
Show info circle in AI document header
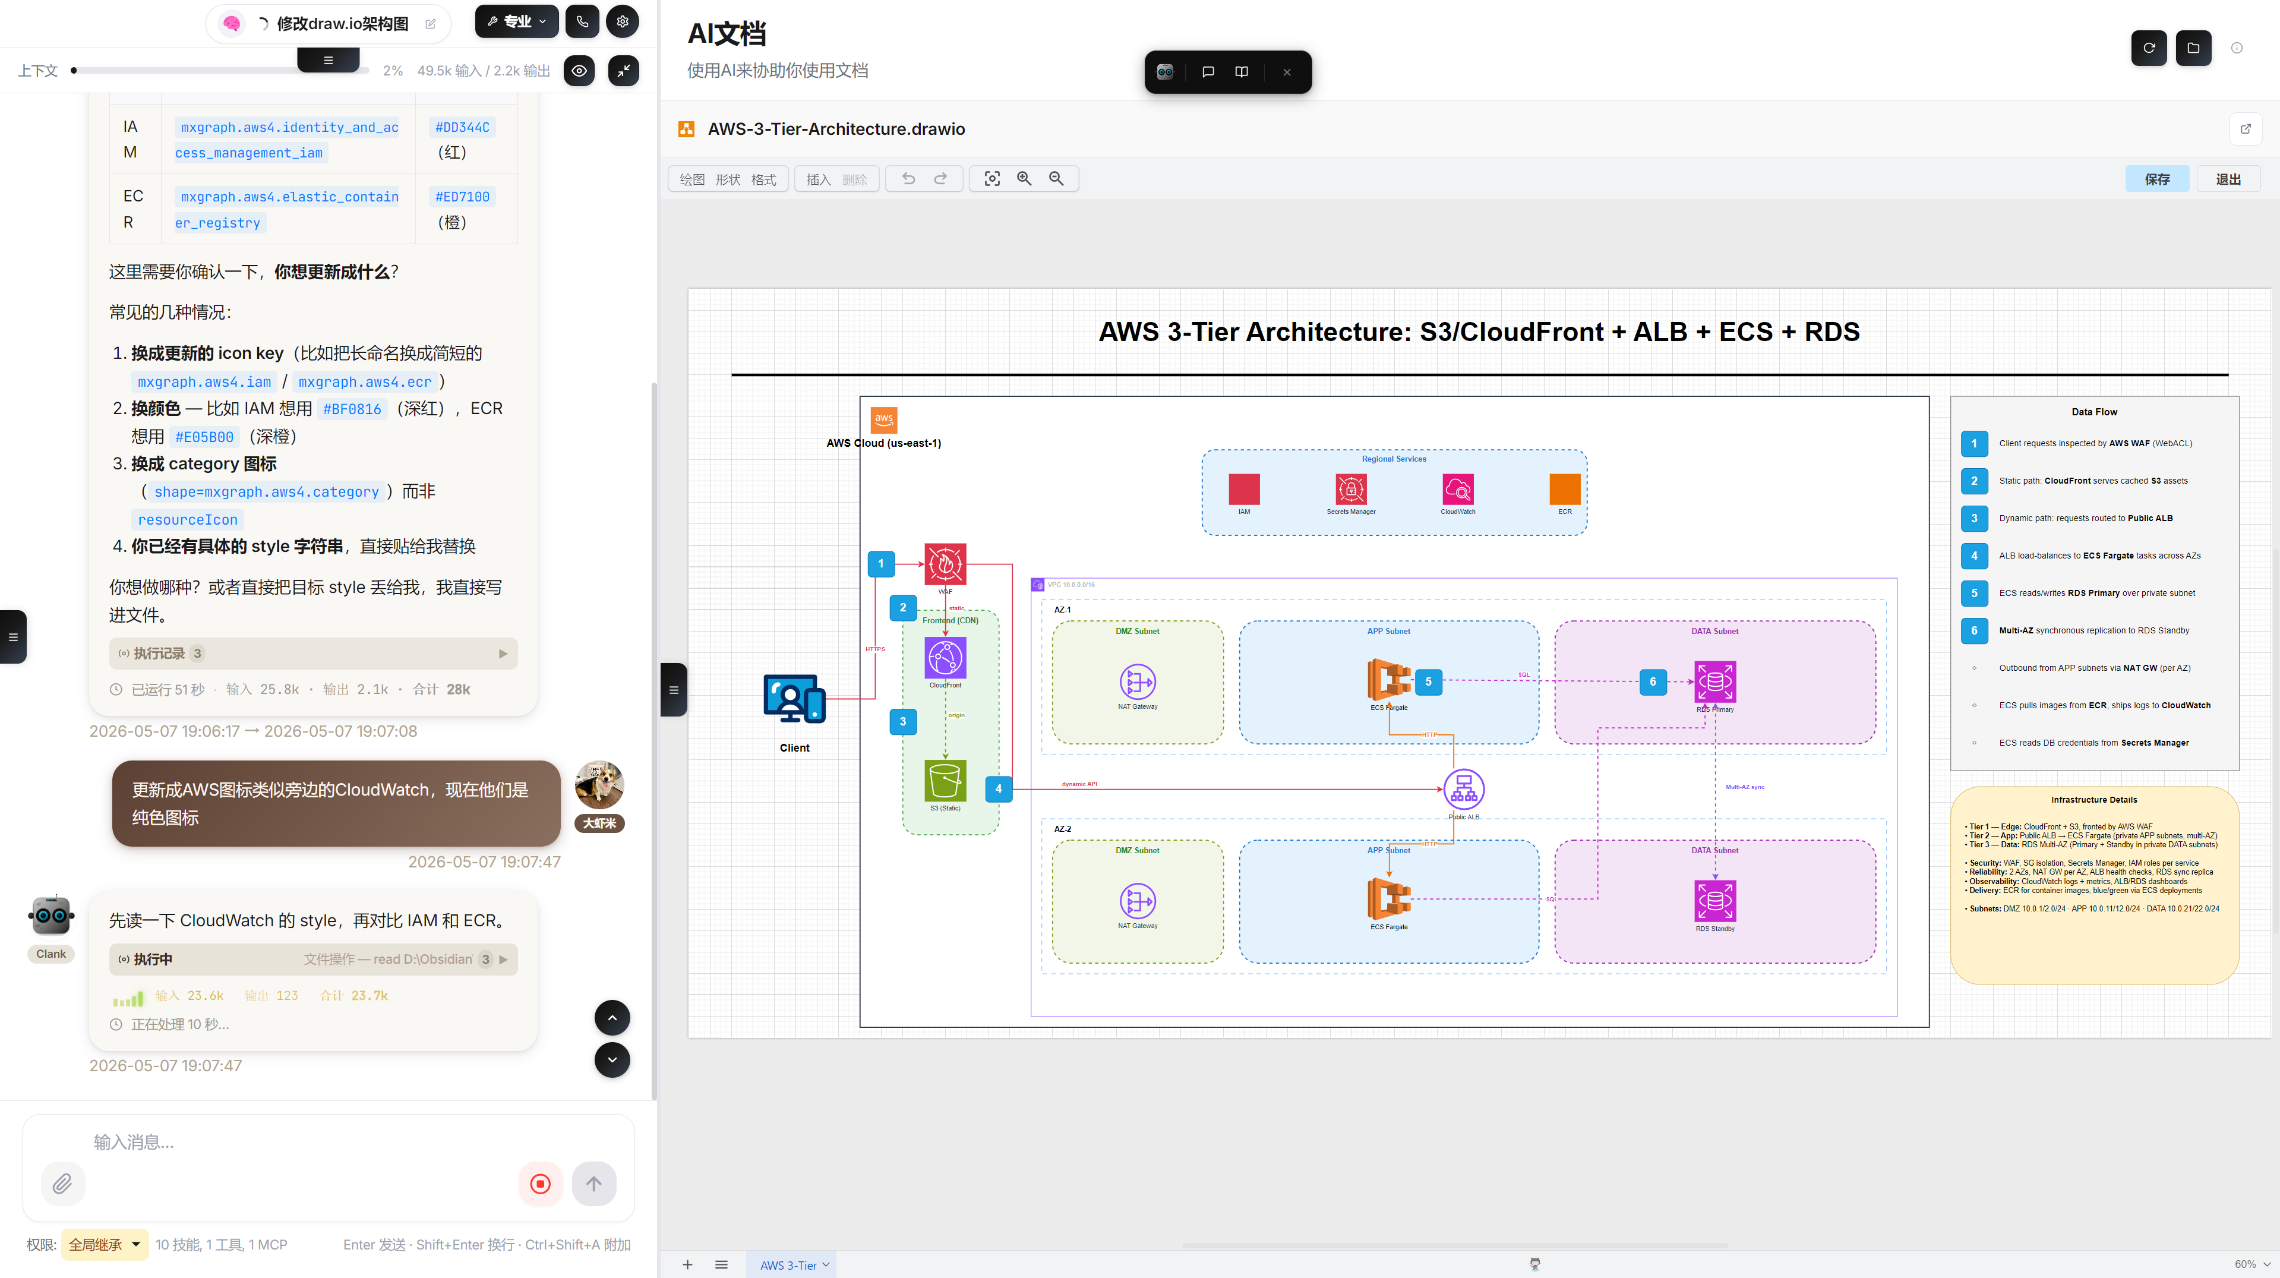click(x=2237, y=48)
